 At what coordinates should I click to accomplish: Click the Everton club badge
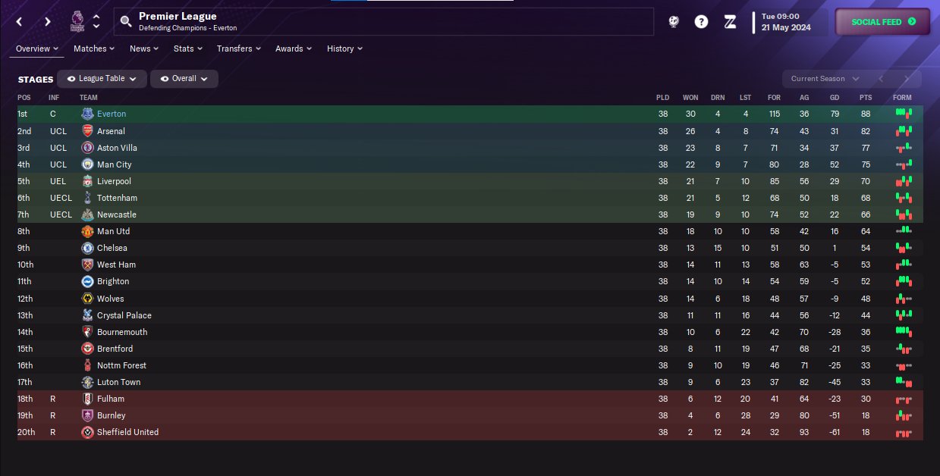87,114
